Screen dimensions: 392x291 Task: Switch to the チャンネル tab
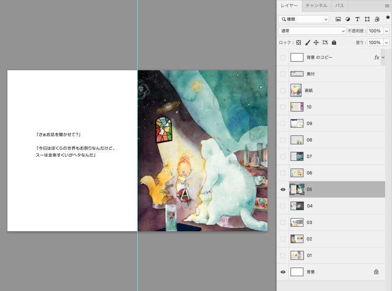[x=316, y=6]
